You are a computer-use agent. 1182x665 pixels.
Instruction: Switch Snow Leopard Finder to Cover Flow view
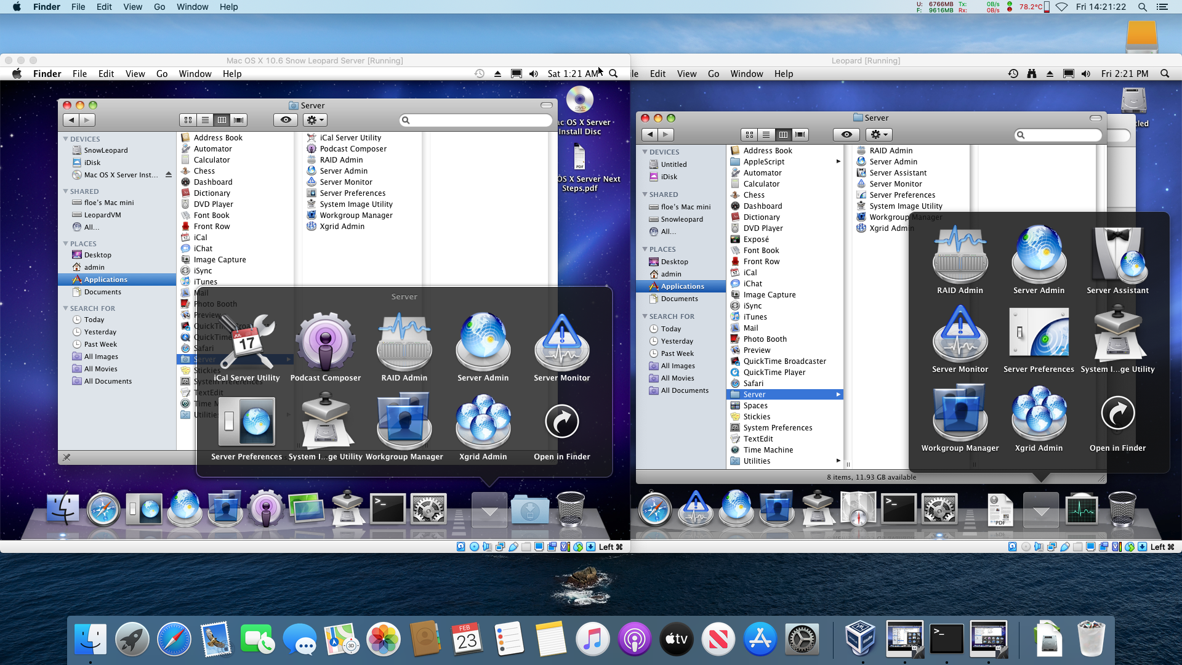(239, 120)
